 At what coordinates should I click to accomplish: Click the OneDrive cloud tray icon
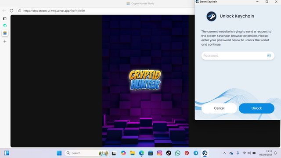[231, 153]
